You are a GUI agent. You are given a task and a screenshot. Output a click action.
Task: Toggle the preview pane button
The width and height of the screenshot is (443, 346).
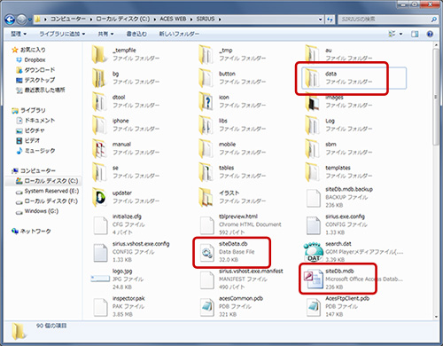(x=415, y=34)
